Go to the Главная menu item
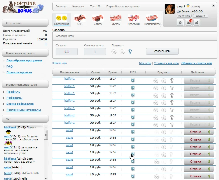This screenshot has height=180, width=219. click(61, 6)
